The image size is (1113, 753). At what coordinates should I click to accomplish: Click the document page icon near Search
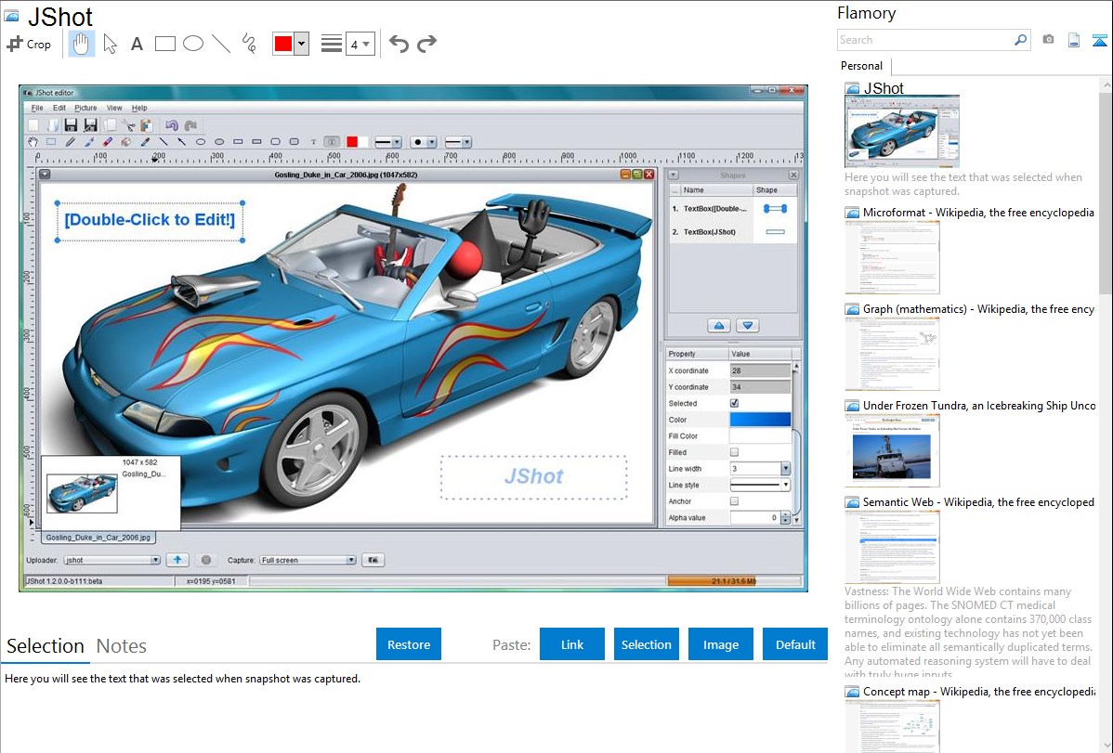(x=1074, y=40)
